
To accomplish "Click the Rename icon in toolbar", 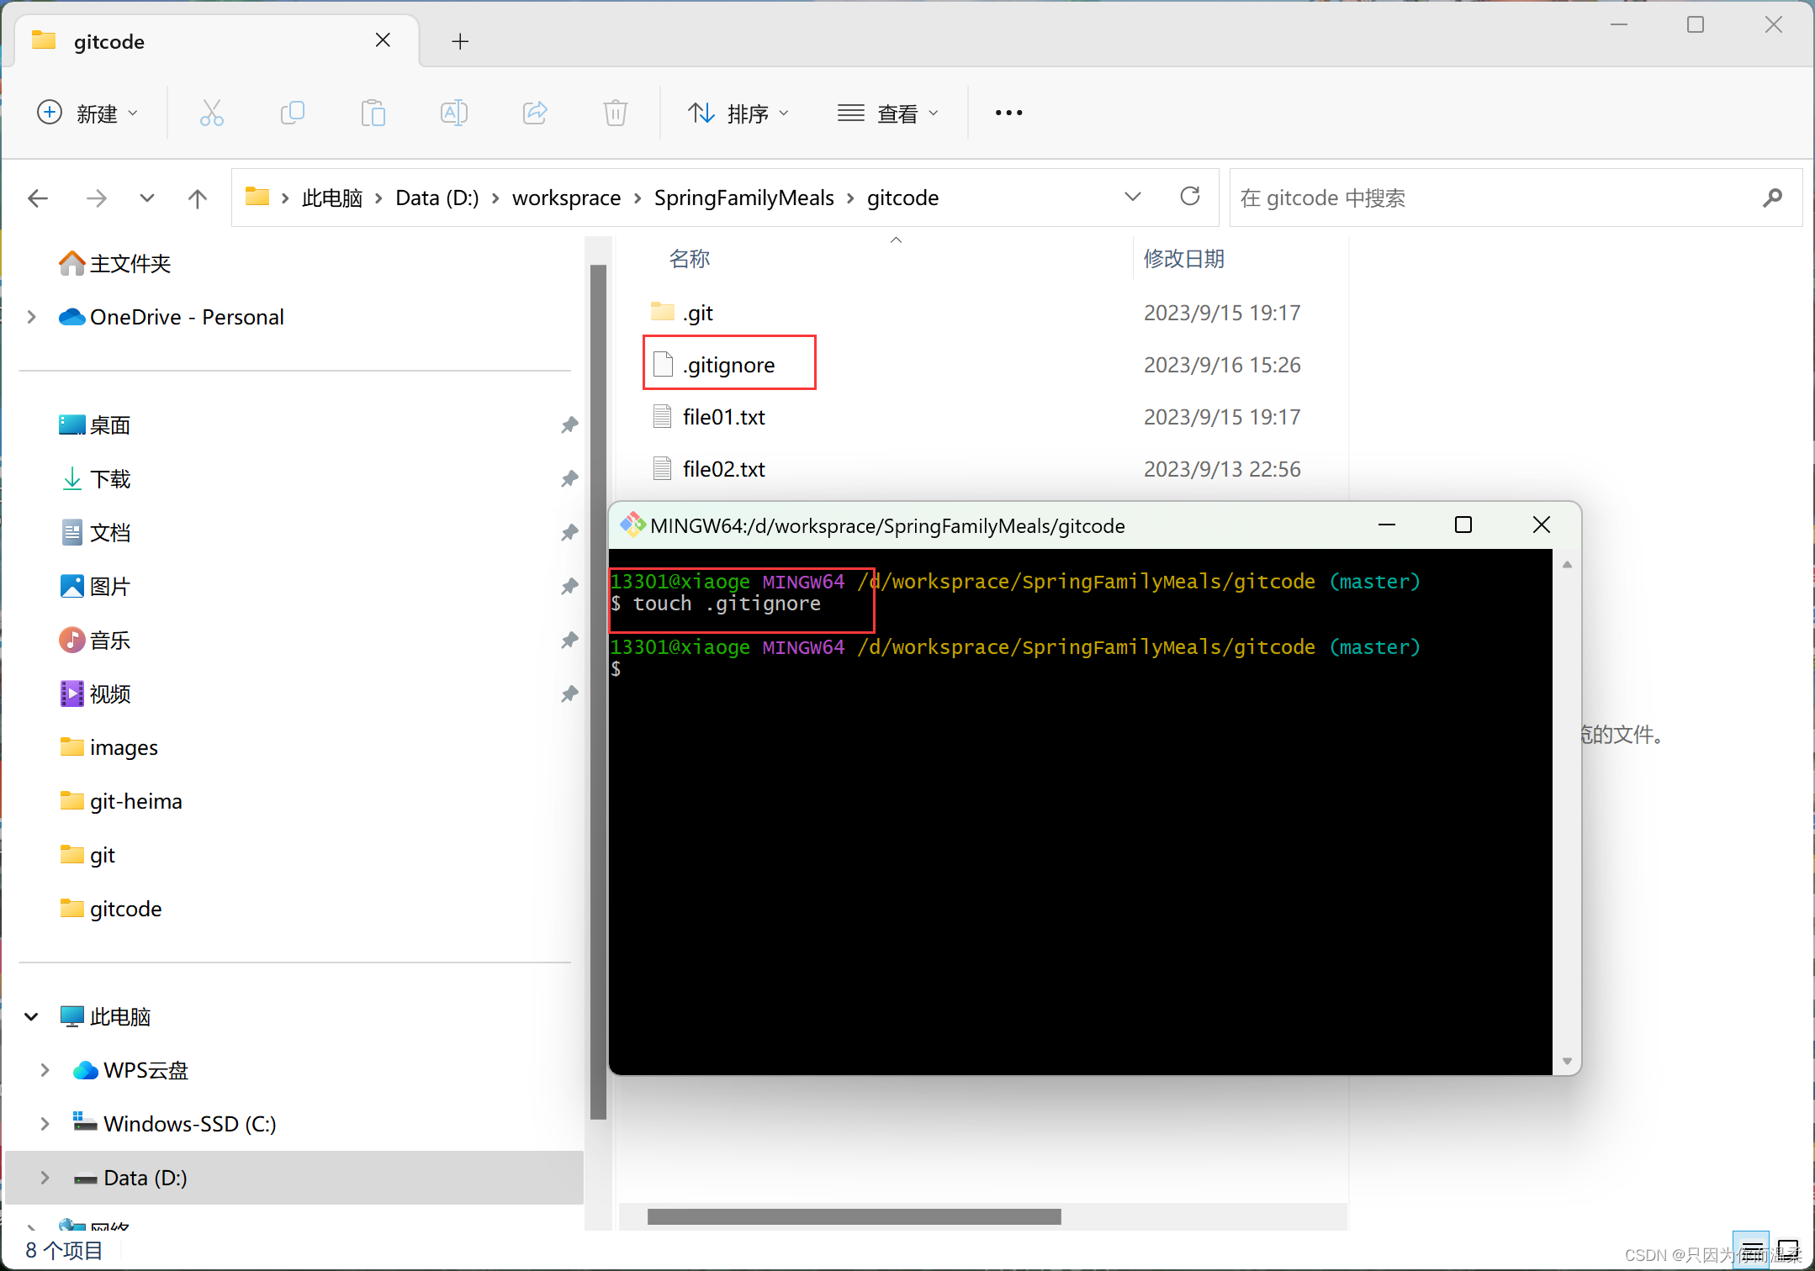I will (453, 113).
